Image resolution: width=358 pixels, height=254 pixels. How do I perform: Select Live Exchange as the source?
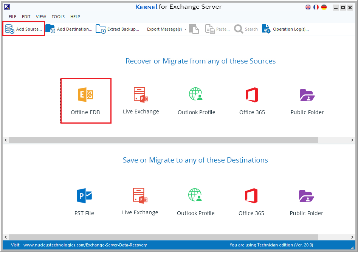[x=141, y=101]
